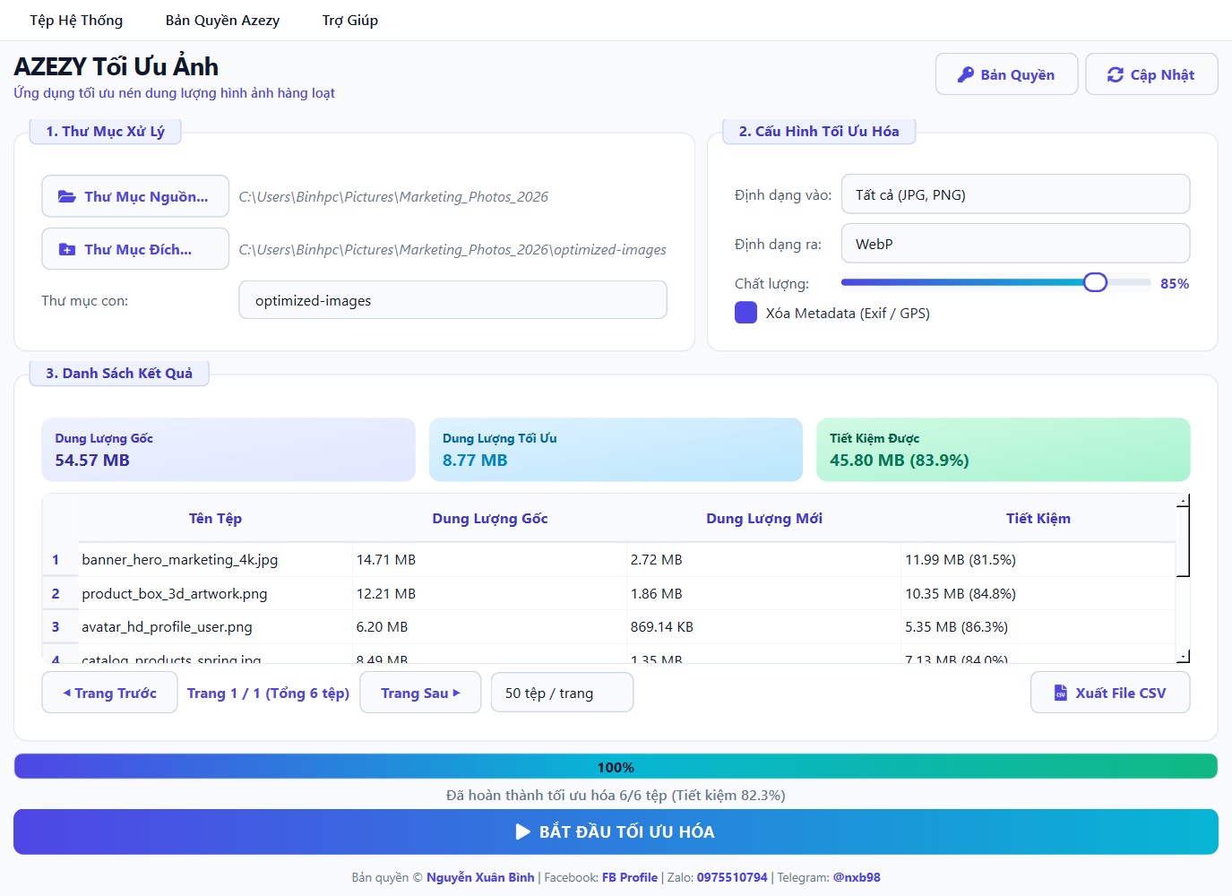Screen dimensions: 1232x896
Task: Open the @nxb98 Telegram link
Action: (x=857, y=877)
